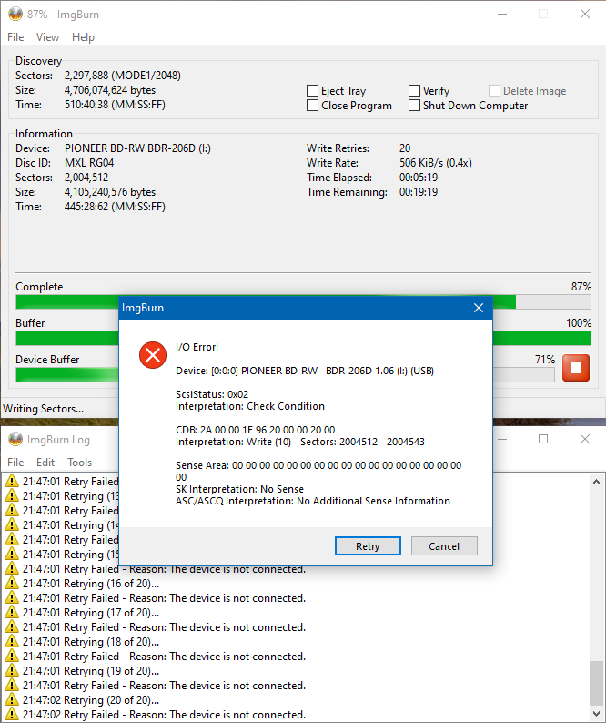Click the 'Writing Sectors...' status bar text
Image resolution: width=606 pixels, height=723 pixels.
tap(44, 409)
